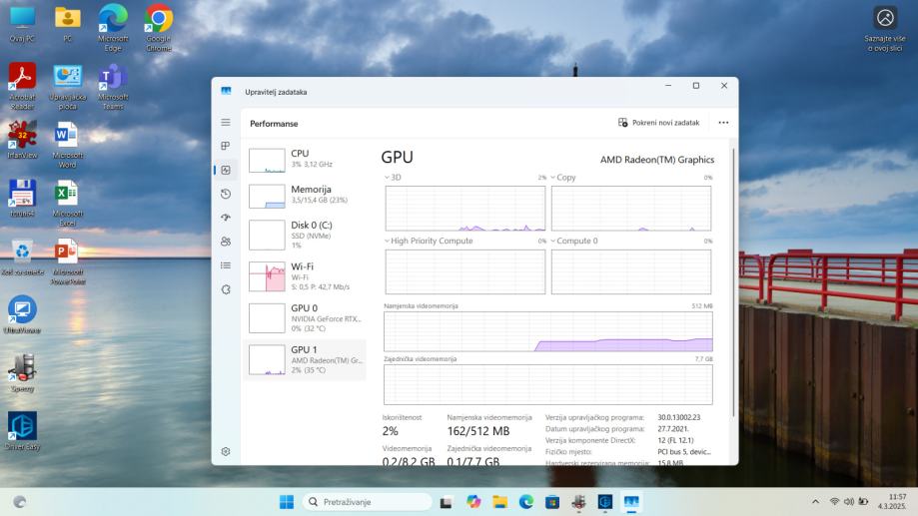Select Microsoft PowerPoint desktop shortcut
918x516 pixels.
(x=68, y=261)
